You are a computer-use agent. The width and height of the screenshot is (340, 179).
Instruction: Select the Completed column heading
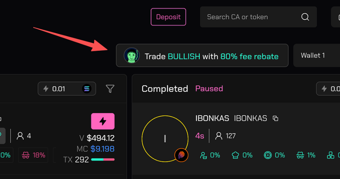[165, 89]
